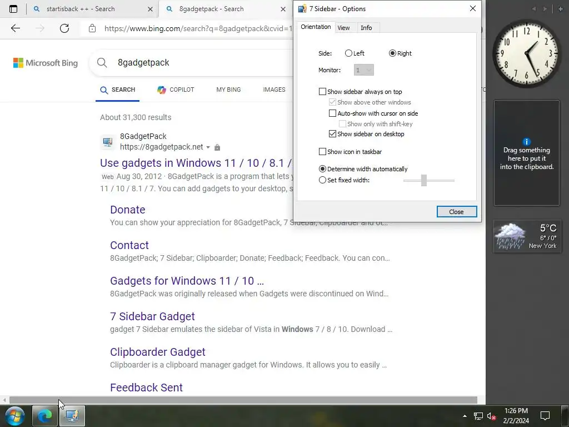569x427 pixels.
Task: Enable Show icon in taskbar
Action: pyautogui.click(x=322, y=152)
